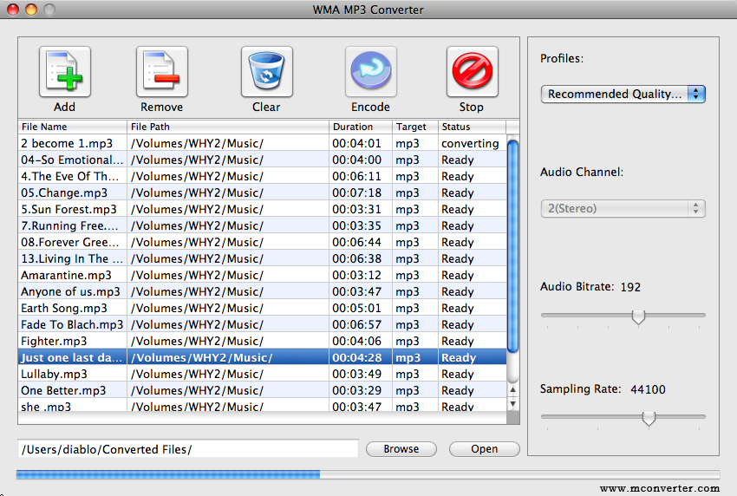Viewport: 737px width, 496px height.
Task: Adjust the Audio Bitrate slider handle
Action: pos(638,317)
